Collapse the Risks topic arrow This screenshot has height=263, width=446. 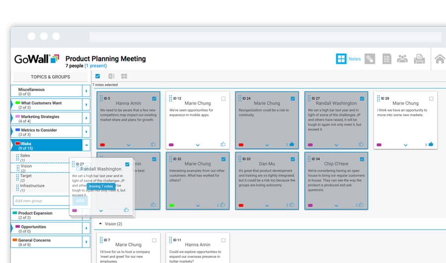(87, 145)
